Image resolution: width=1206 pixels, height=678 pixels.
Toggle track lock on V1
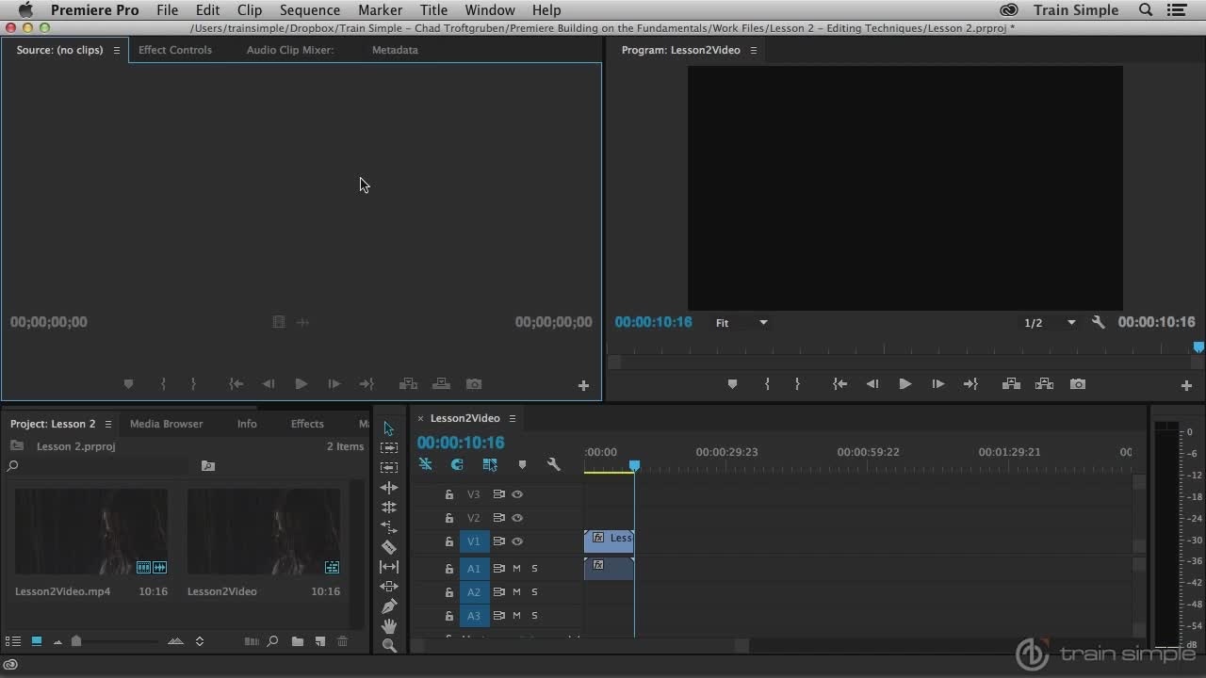click(449, 541)
